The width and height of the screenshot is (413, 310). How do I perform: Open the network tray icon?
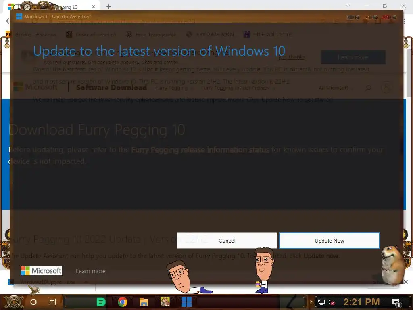tap(321, 302)
